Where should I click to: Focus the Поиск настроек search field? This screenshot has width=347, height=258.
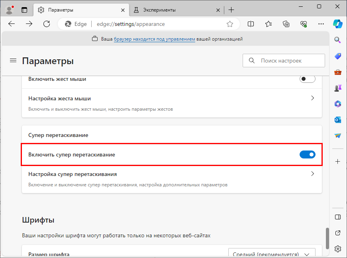pos(284,61)
